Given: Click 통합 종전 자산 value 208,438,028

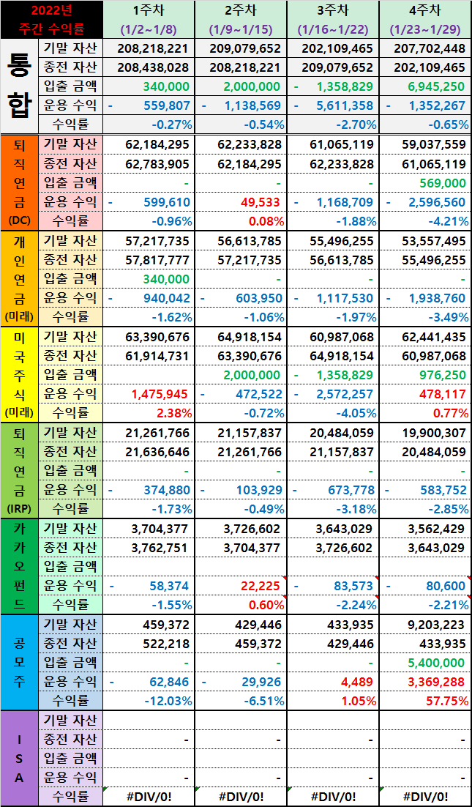Looking at the screenshot, I should [x=149, y=67].
